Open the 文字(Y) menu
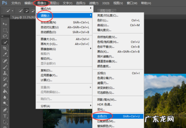This screenshot has width=186, height=128. click(67, 3)
